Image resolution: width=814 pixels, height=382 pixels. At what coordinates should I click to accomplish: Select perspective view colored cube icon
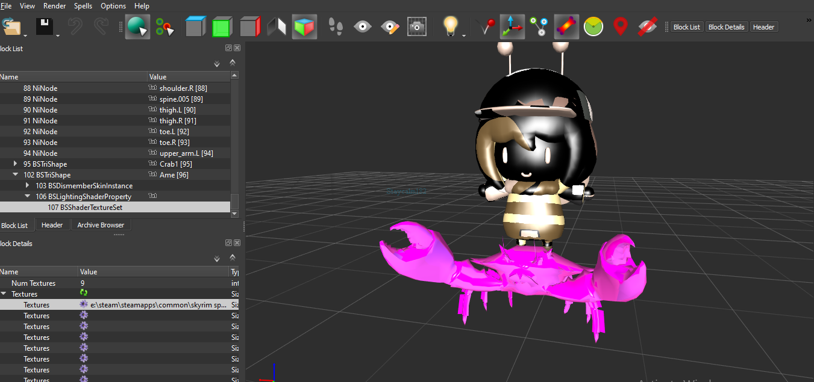(304, 26)
